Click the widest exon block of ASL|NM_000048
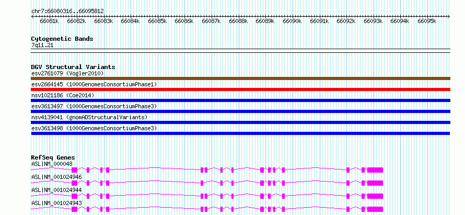465x215 pixels. click(375, 170)
